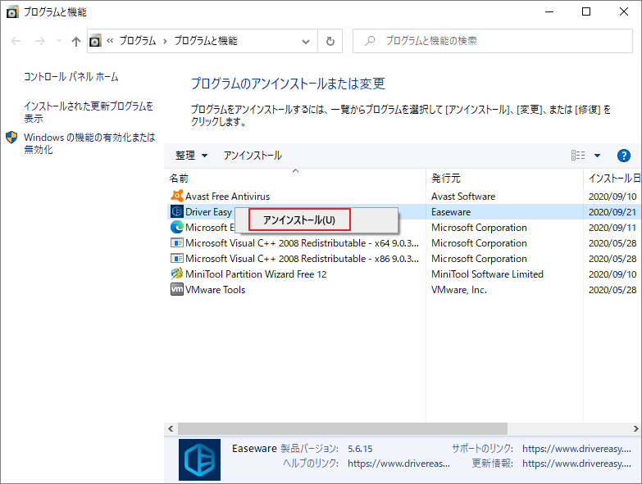
Task: Open the recent locations dropdown arrow
Action: coord(59,41)
